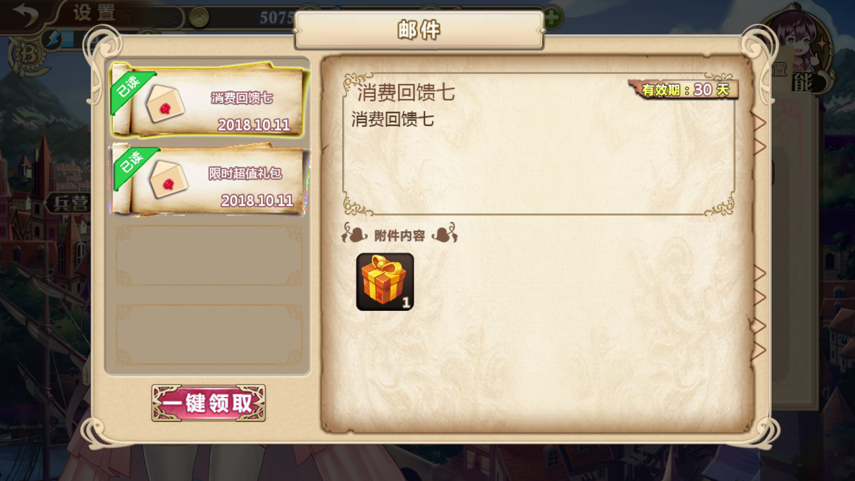Open the 消费回馈七 mail dated 2018.10.11

click(208, 101)
